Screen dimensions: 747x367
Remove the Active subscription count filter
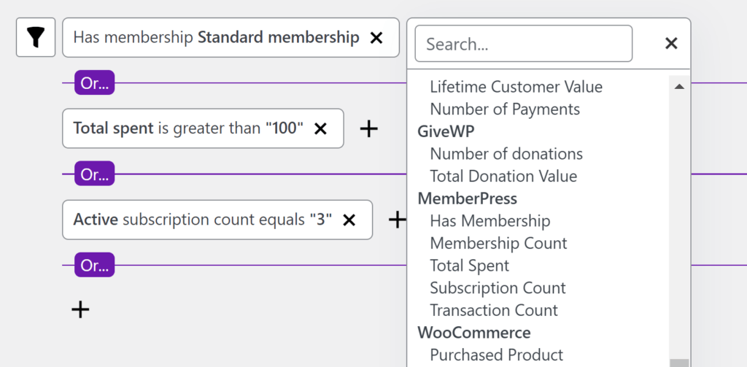click(349, 220)
